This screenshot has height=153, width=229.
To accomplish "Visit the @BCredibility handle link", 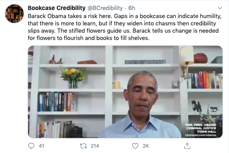I will [105, 8].
